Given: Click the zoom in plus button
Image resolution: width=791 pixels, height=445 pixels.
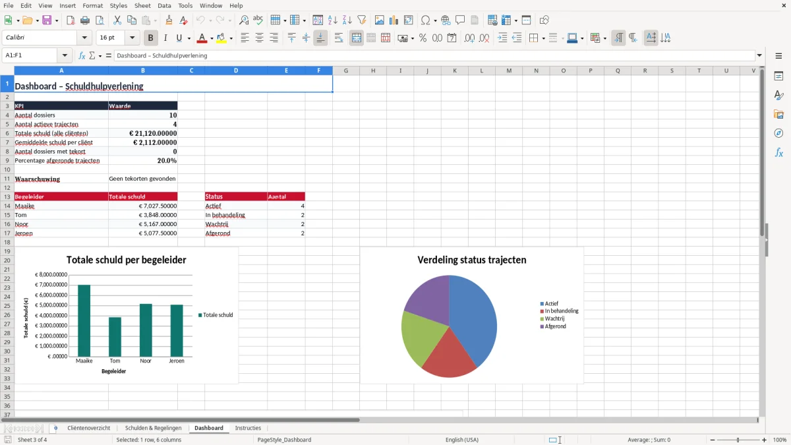Looking at the screenshot, I should tap(765, 440).
